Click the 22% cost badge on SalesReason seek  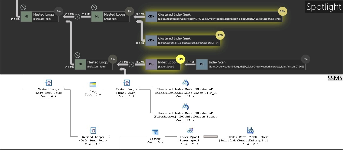pos(220,35)
